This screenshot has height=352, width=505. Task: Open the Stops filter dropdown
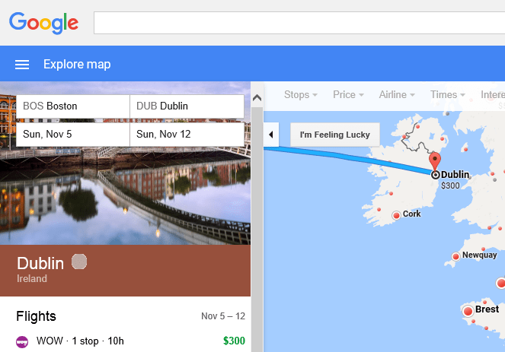(x=300, y=95)
